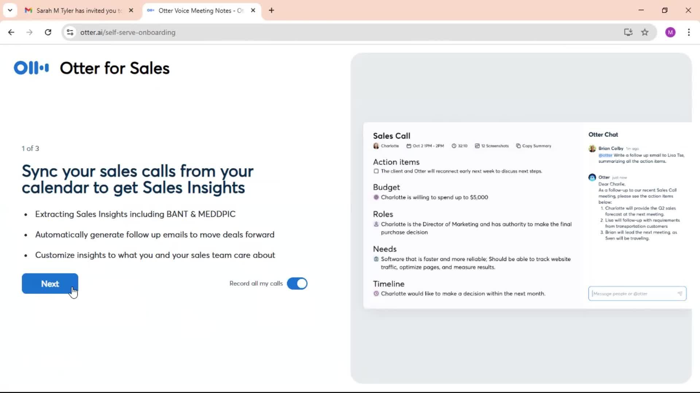Restore down the Chrome window
Viewport: 700px width, 393px height.
665,10
